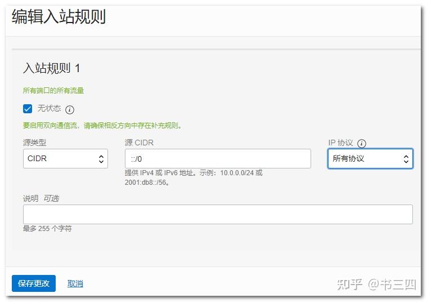427x302 pixels.
Task: Select the 入站规则 1 heading
Action: [52, 68]
